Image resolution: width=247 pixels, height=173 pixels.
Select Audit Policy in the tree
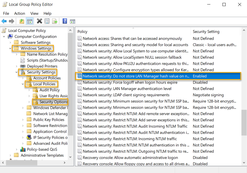49,90
